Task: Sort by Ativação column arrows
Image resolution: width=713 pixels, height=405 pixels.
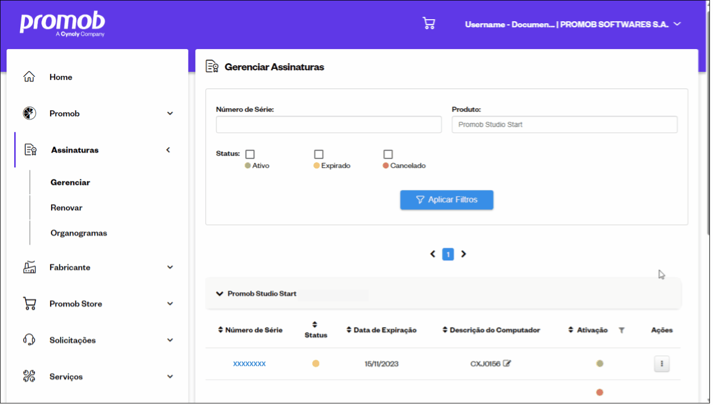Action: pos(571,330)
